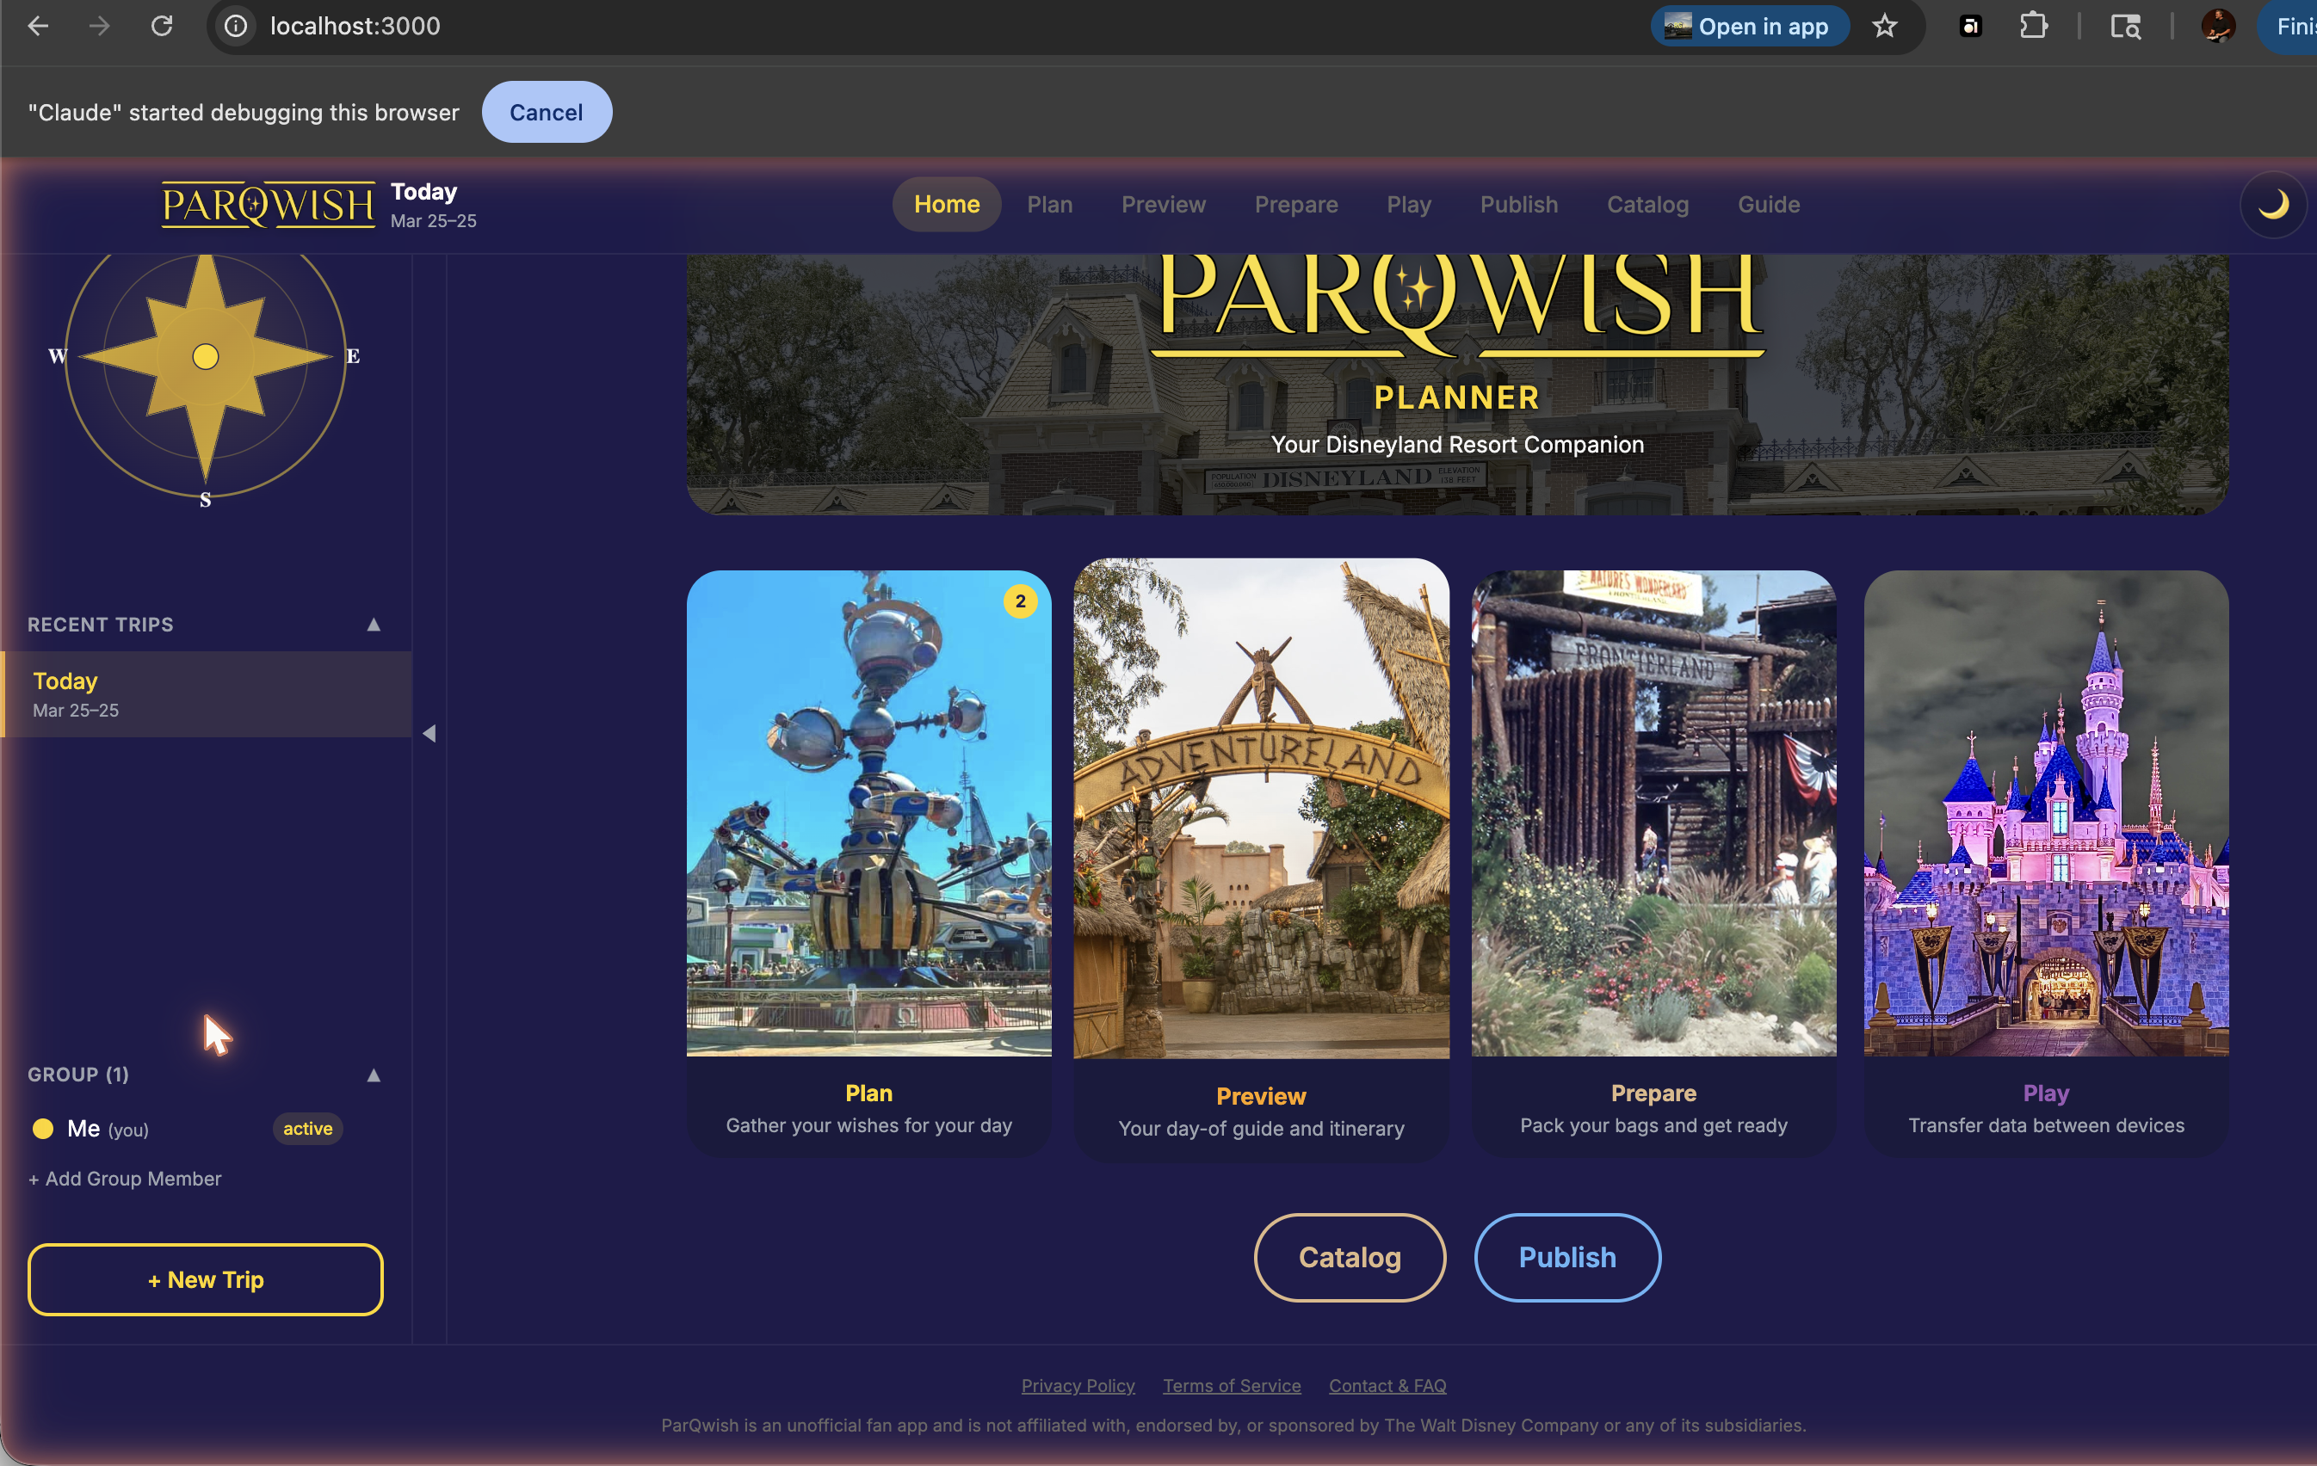Screen dimensions: 2317x1466
Task: Go to the Prepare tab
Action: [1296, 205]
